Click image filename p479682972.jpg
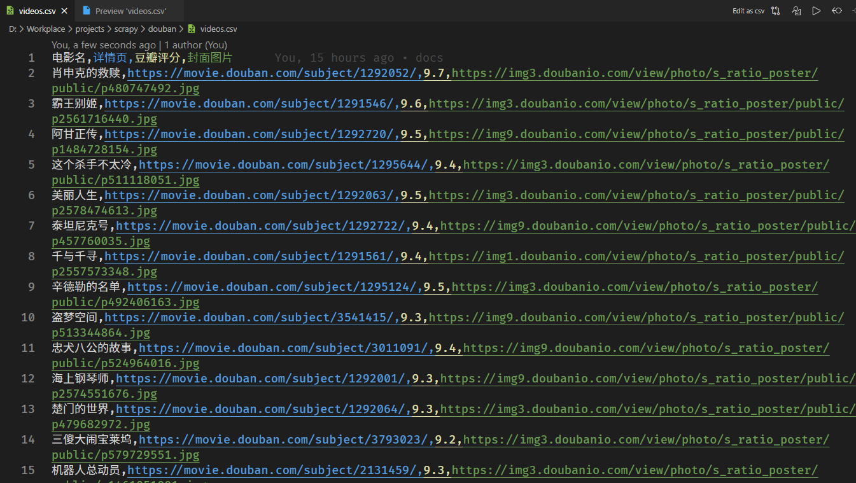Viewport: 856px width, 483px height. click(101, 424)
